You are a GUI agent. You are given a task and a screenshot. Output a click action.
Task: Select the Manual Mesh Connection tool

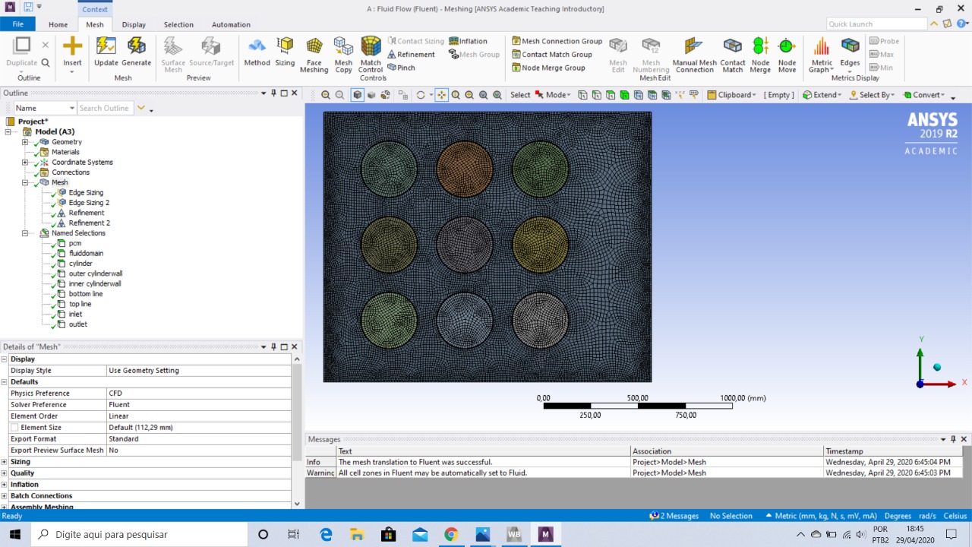click(x=694, y=55)
